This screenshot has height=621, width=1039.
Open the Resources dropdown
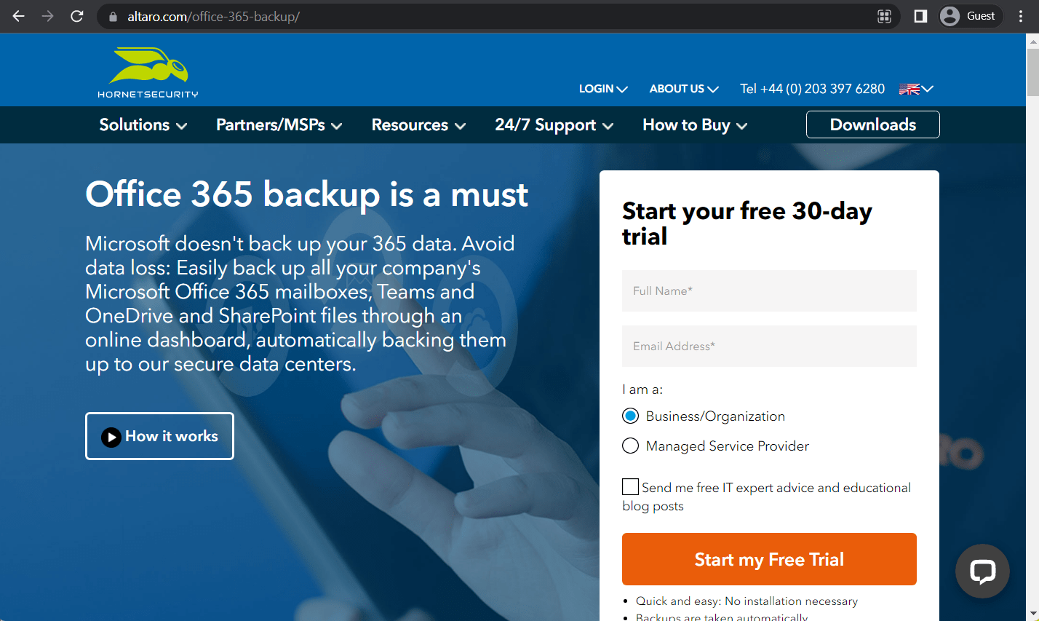418,124
